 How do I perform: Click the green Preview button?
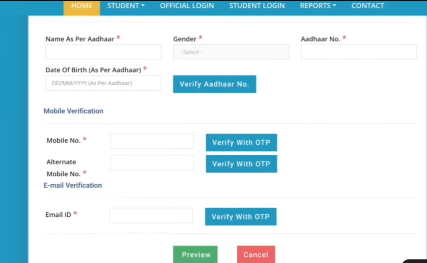[195, 255]
